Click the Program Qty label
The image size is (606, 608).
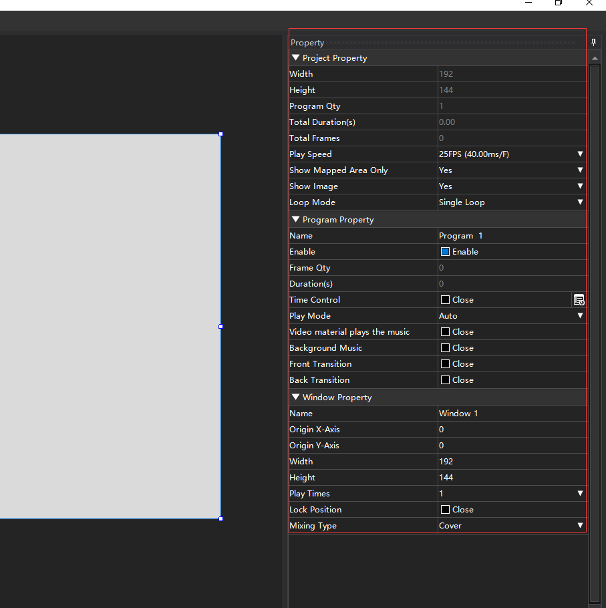[315, 106]
